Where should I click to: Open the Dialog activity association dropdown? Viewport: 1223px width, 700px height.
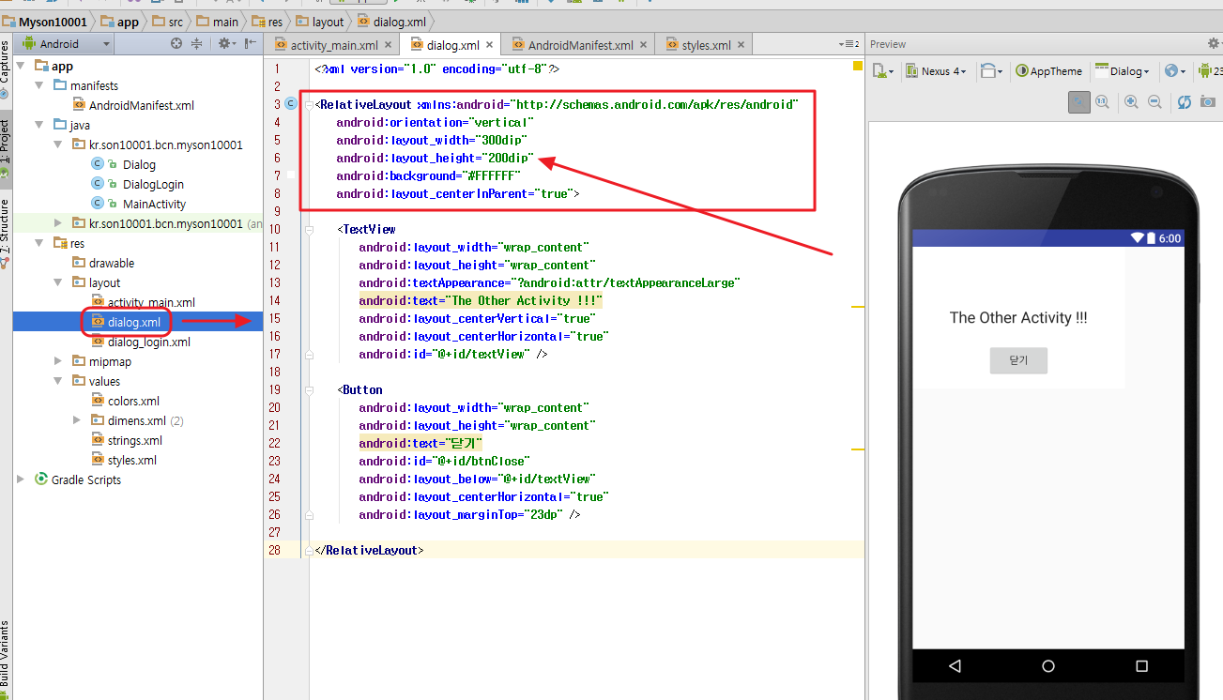1123,71
